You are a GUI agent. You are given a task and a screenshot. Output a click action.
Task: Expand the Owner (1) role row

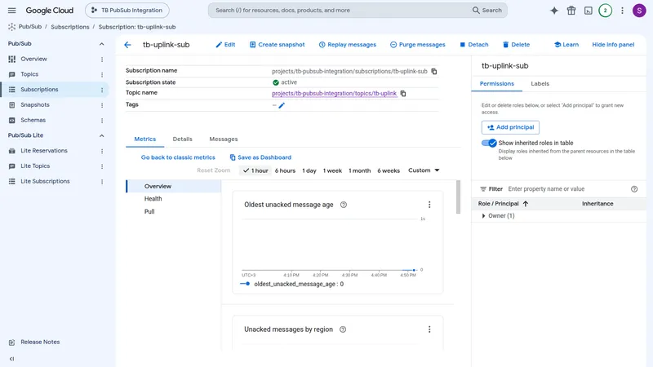[483, 216]
